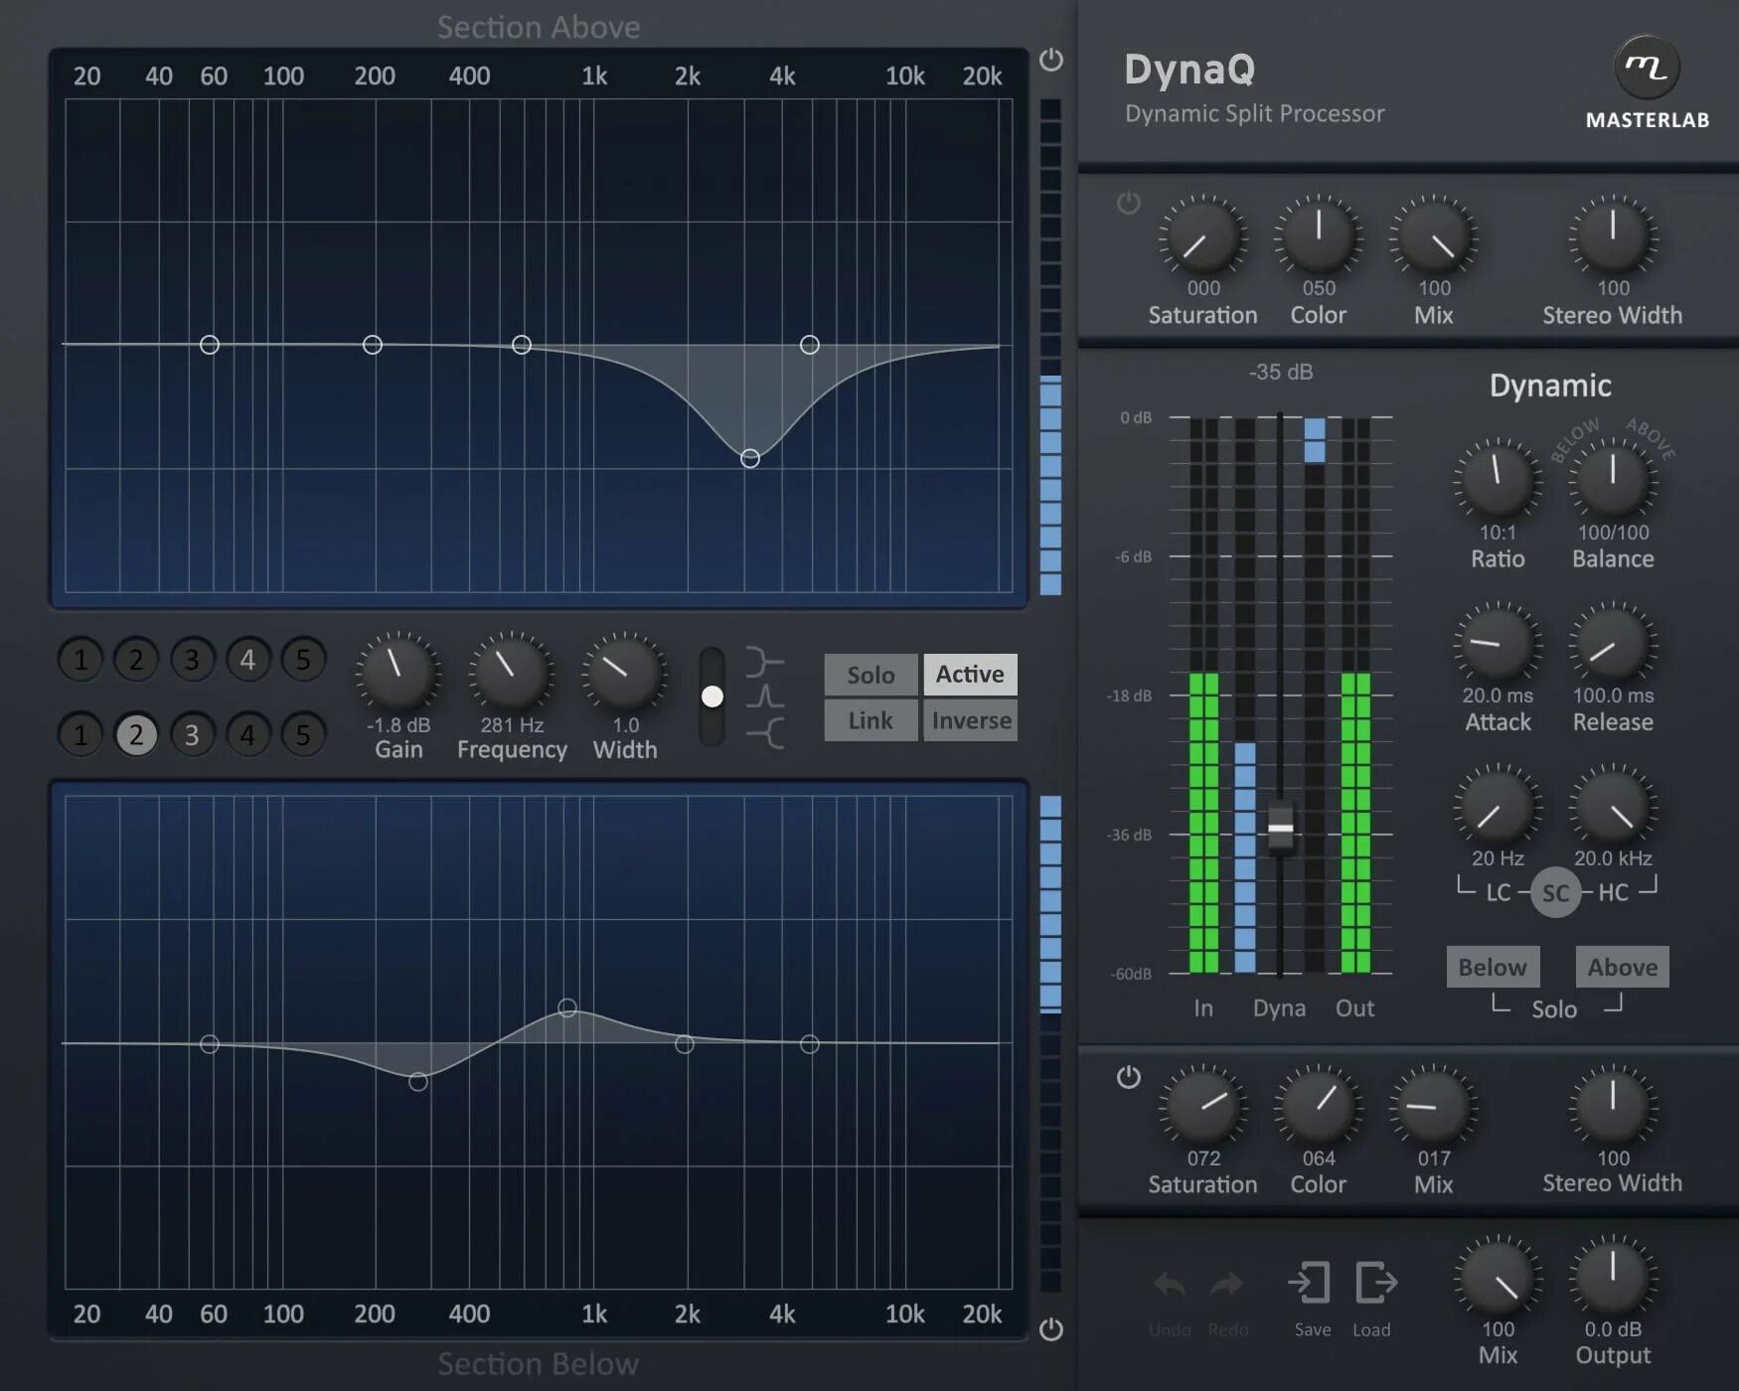Click the peak EQ node in Section Below

(x=567, y=1007)
